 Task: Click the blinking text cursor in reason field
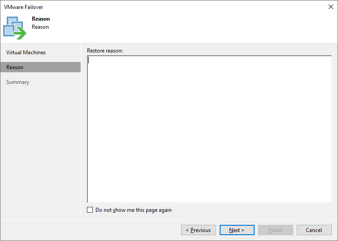[x=89, y=60]
